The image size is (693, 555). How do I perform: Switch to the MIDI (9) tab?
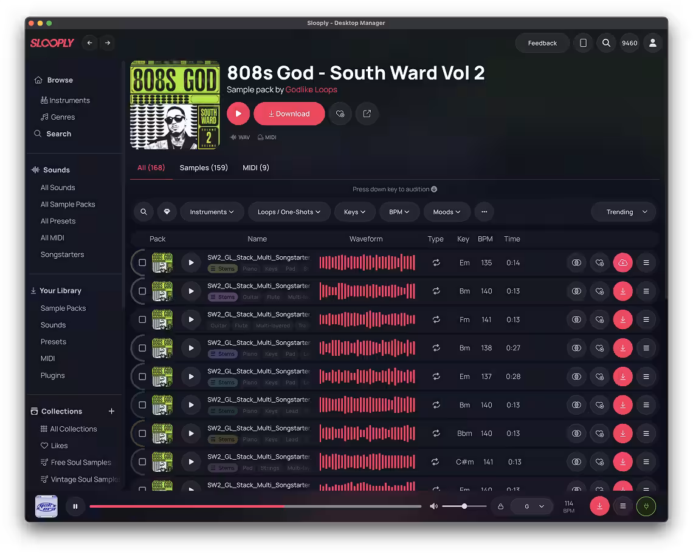tap(256, 168)
